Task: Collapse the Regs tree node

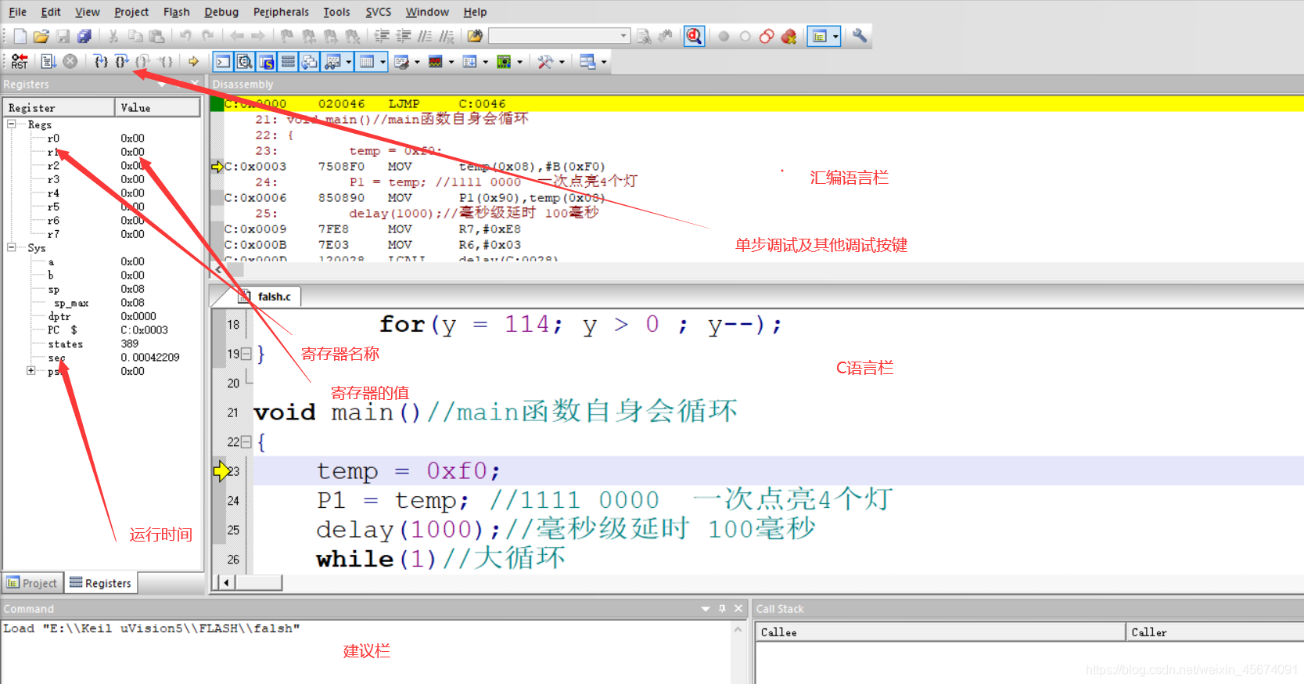Action: [x=12, y=124]
